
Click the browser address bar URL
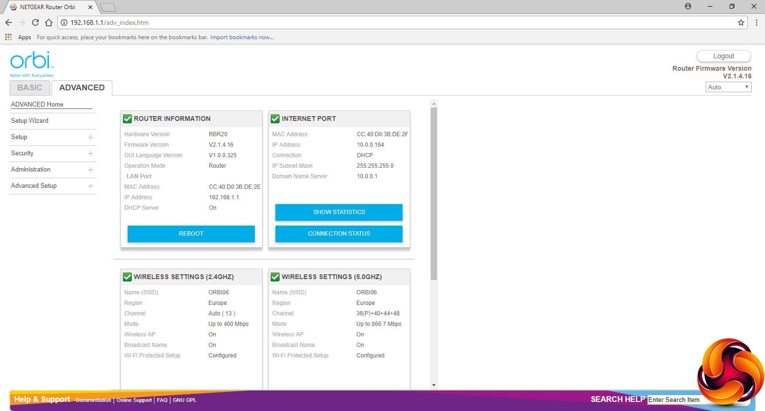pos(109,22)
